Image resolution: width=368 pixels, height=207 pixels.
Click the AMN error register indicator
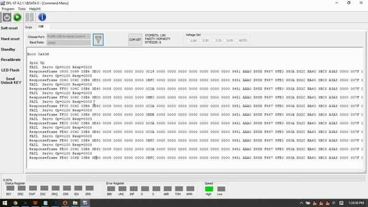[x=190, y=189]
